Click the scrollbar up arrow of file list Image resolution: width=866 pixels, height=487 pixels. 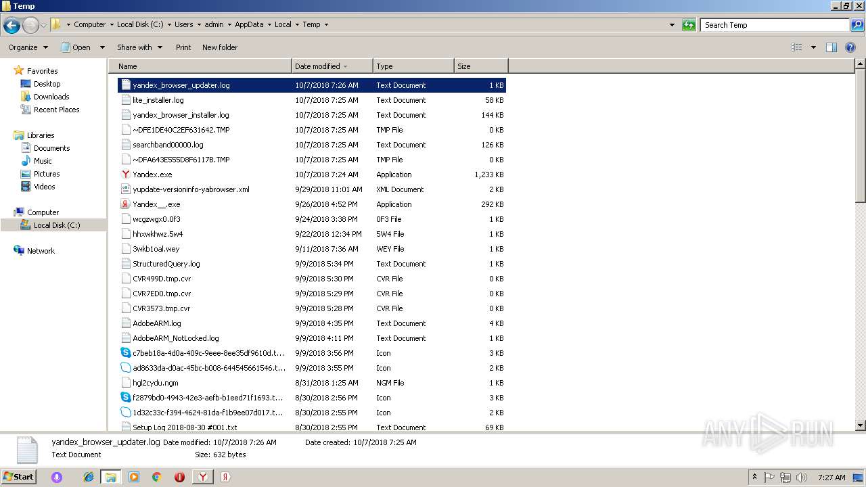[861, 64]
